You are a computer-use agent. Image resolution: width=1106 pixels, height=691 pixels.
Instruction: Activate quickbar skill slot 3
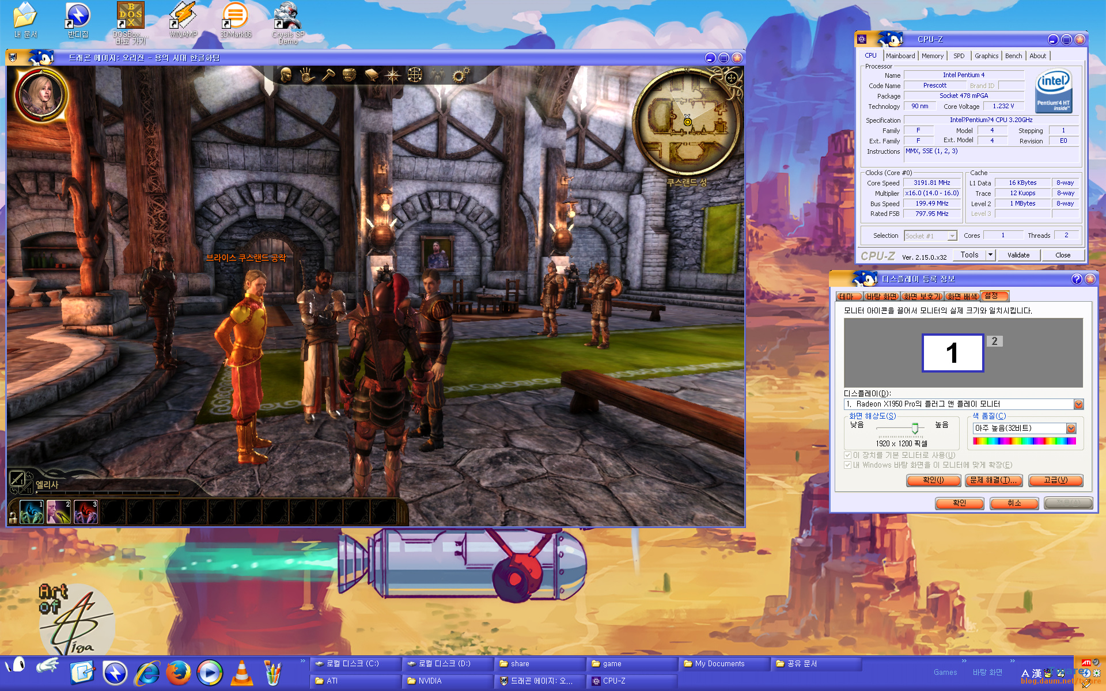click(86, 511)
